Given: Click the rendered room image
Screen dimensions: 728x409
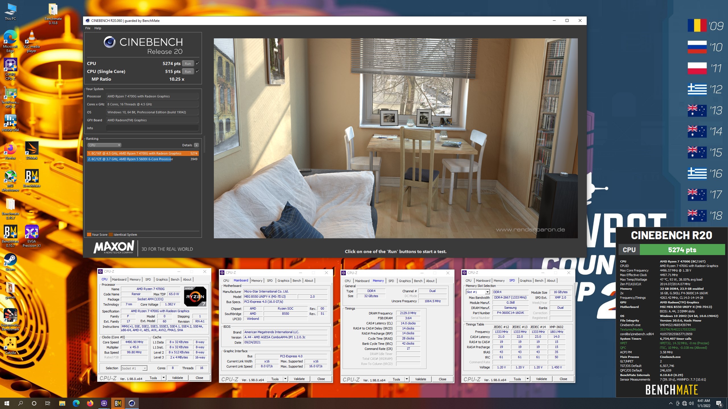Looking at the screenshot, I should point(396,138).
